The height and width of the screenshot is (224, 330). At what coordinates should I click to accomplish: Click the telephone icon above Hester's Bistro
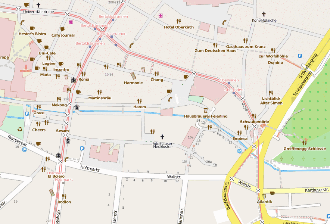click(22, 22)
